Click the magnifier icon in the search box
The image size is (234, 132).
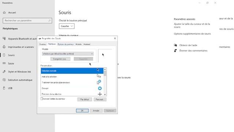coord(49,21)
